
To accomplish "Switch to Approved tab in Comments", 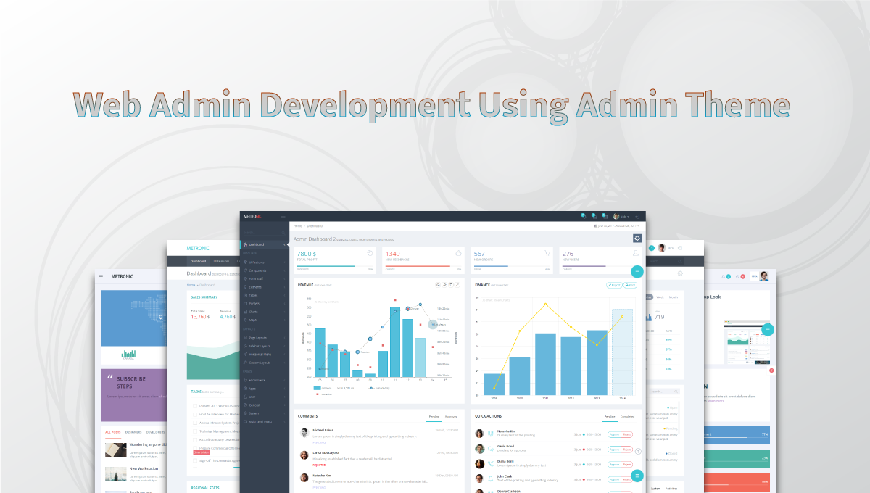I will pos(451,417).
